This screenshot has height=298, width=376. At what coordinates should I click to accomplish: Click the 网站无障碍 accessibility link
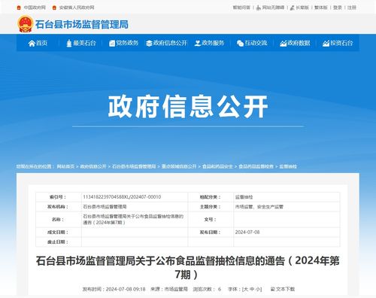(273, 8)
